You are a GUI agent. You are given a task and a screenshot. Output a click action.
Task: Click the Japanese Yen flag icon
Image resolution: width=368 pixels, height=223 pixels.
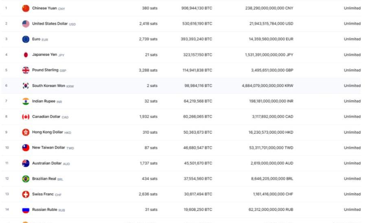(26, 55)
